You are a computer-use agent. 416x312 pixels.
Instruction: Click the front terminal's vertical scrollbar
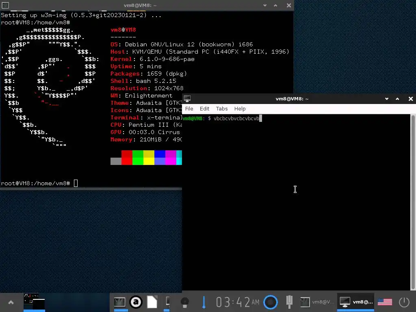coord(413,202)
